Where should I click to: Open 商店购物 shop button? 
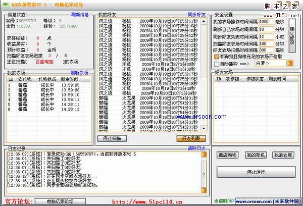(x=227, y=155)
